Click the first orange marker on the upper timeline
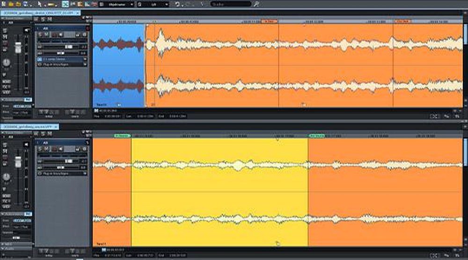468x260 pixels. point(269,22)
